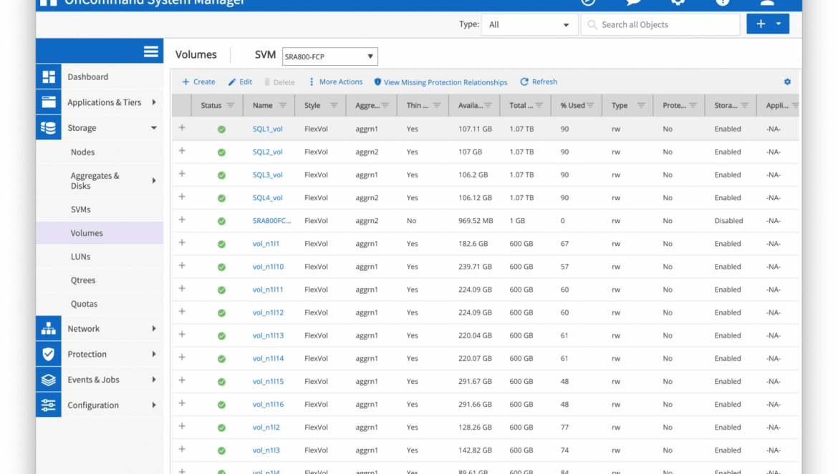Select Volumes in the sidebar
838x474 pixels.
pos(100,233)
